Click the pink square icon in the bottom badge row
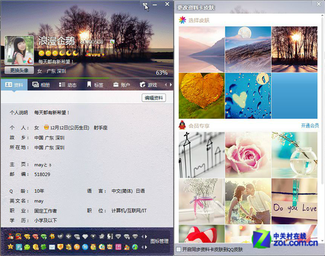 click(x=118, y=247)
